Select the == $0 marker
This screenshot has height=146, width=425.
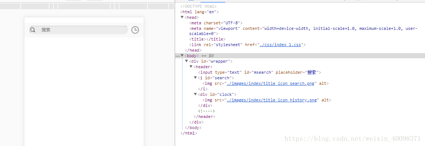pos(208,56)
